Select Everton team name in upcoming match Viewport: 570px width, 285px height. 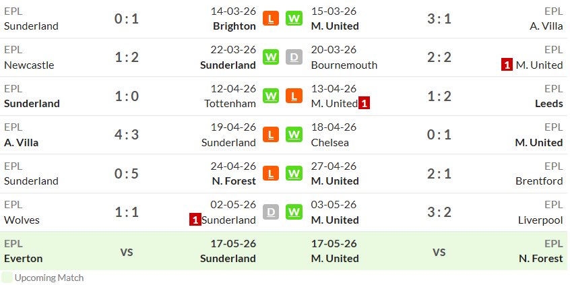(x=24, y=259)
